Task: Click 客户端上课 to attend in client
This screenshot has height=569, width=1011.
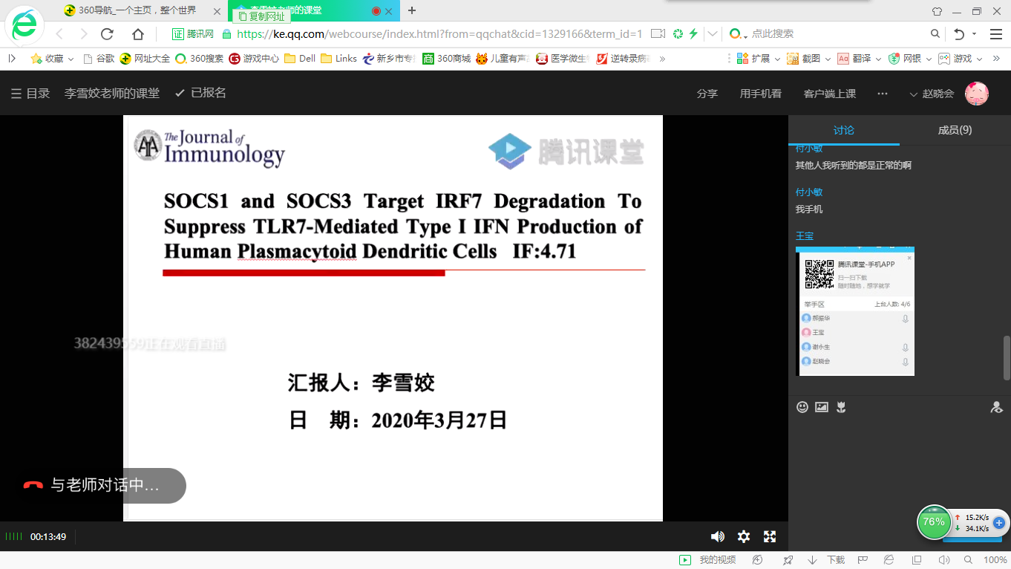Action: coord(830,94)
